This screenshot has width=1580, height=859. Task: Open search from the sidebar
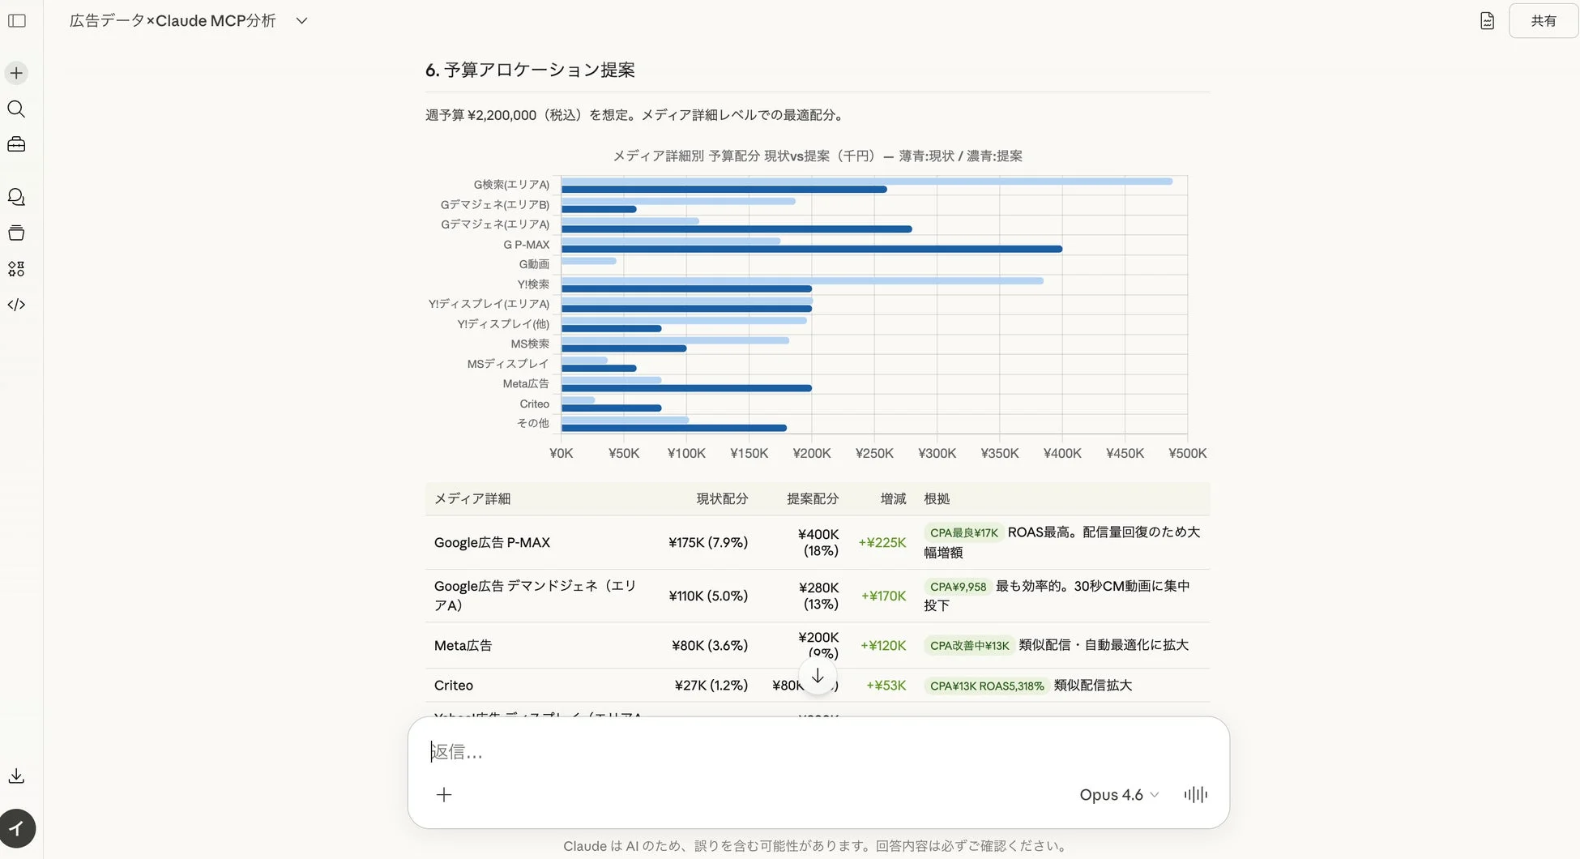[x=16, y=109]
